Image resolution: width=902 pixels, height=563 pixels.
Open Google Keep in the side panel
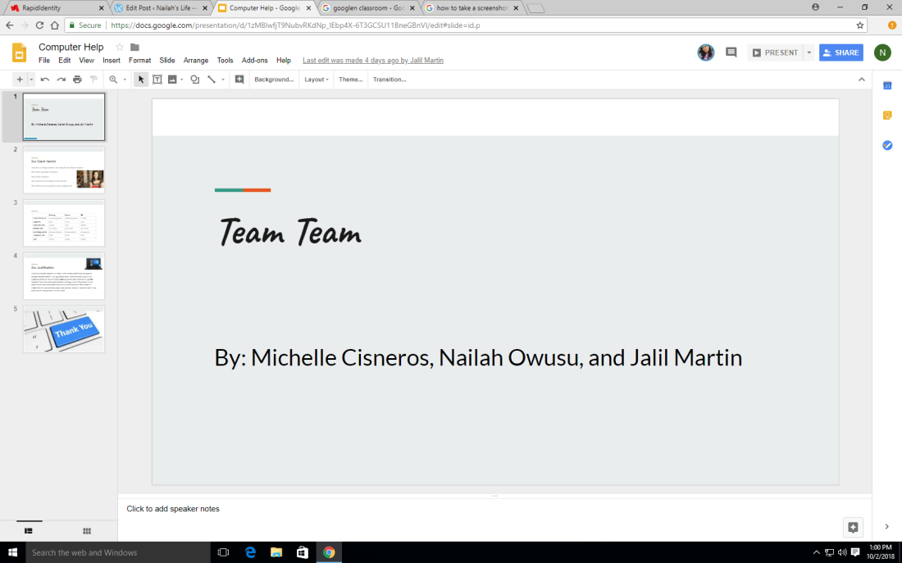(887, 116)
